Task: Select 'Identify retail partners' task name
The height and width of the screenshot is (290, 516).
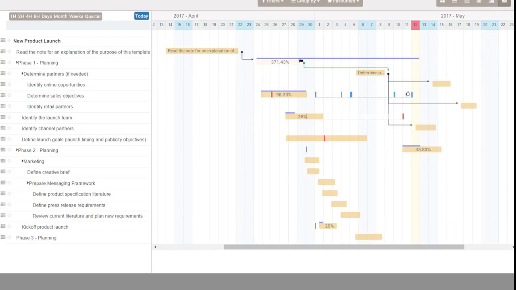Action: tap(50, 106)
